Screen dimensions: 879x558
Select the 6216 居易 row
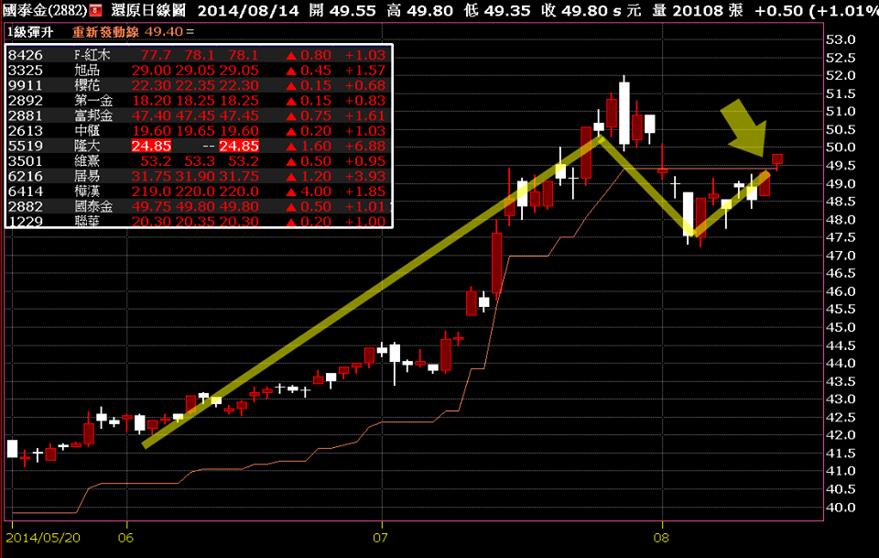tap(199, 176)
